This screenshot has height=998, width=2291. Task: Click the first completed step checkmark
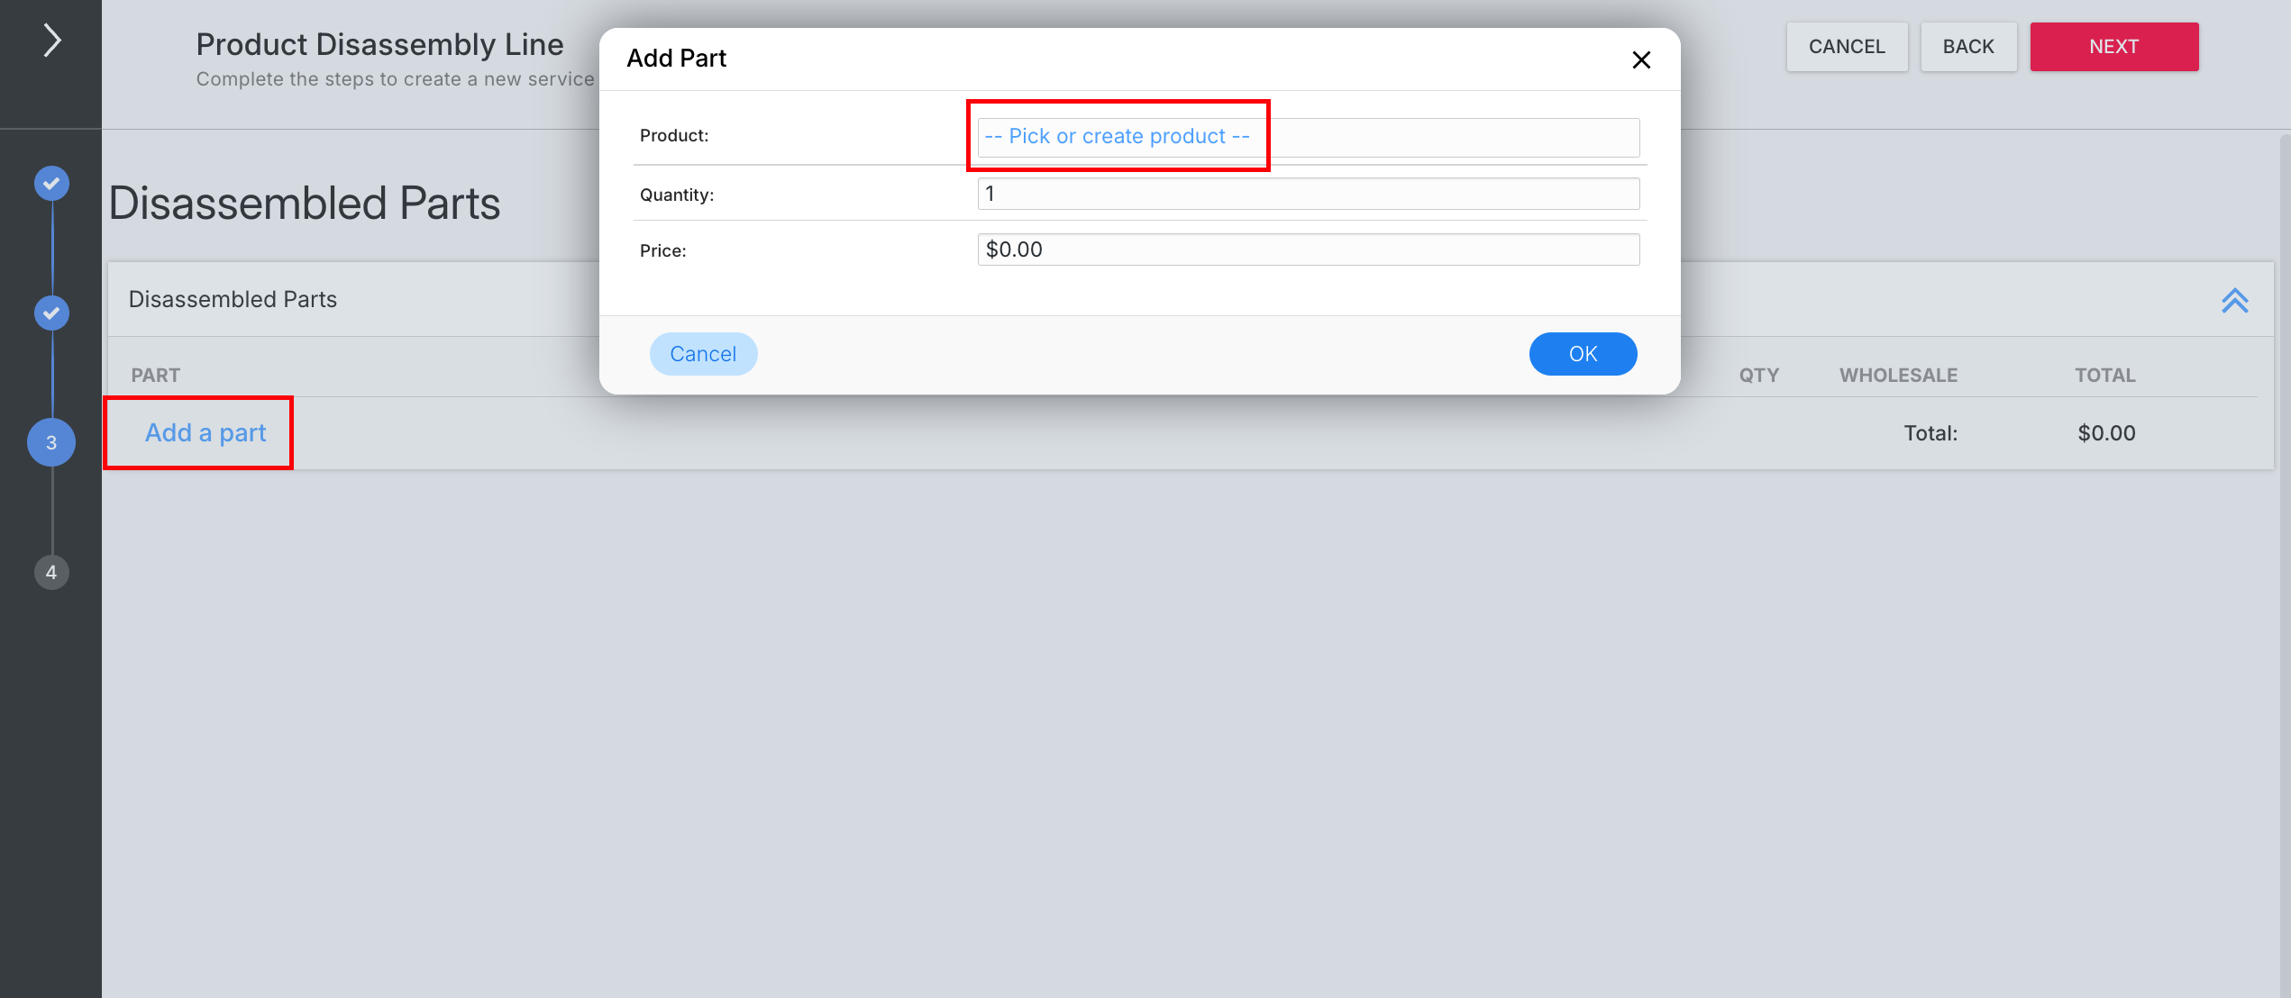pyautogui.click(x=51, y=184)
